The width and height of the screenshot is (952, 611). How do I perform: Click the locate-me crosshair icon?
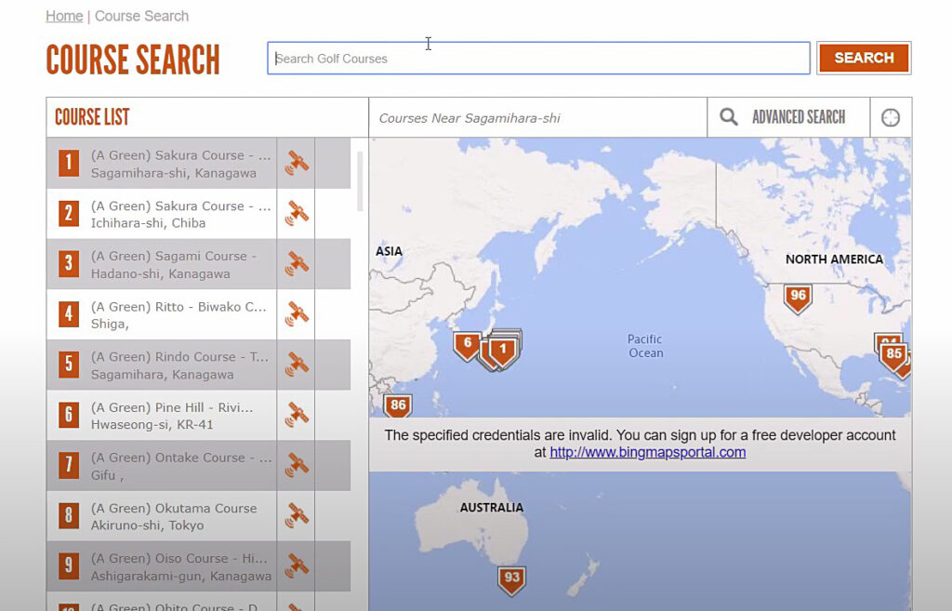[x=890, y=117]
